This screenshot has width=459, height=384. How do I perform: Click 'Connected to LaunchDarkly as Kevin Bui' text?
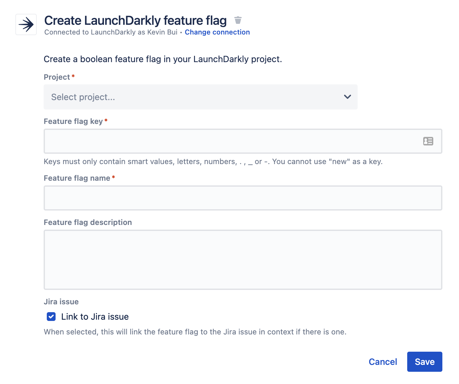[x=111, y=32]
